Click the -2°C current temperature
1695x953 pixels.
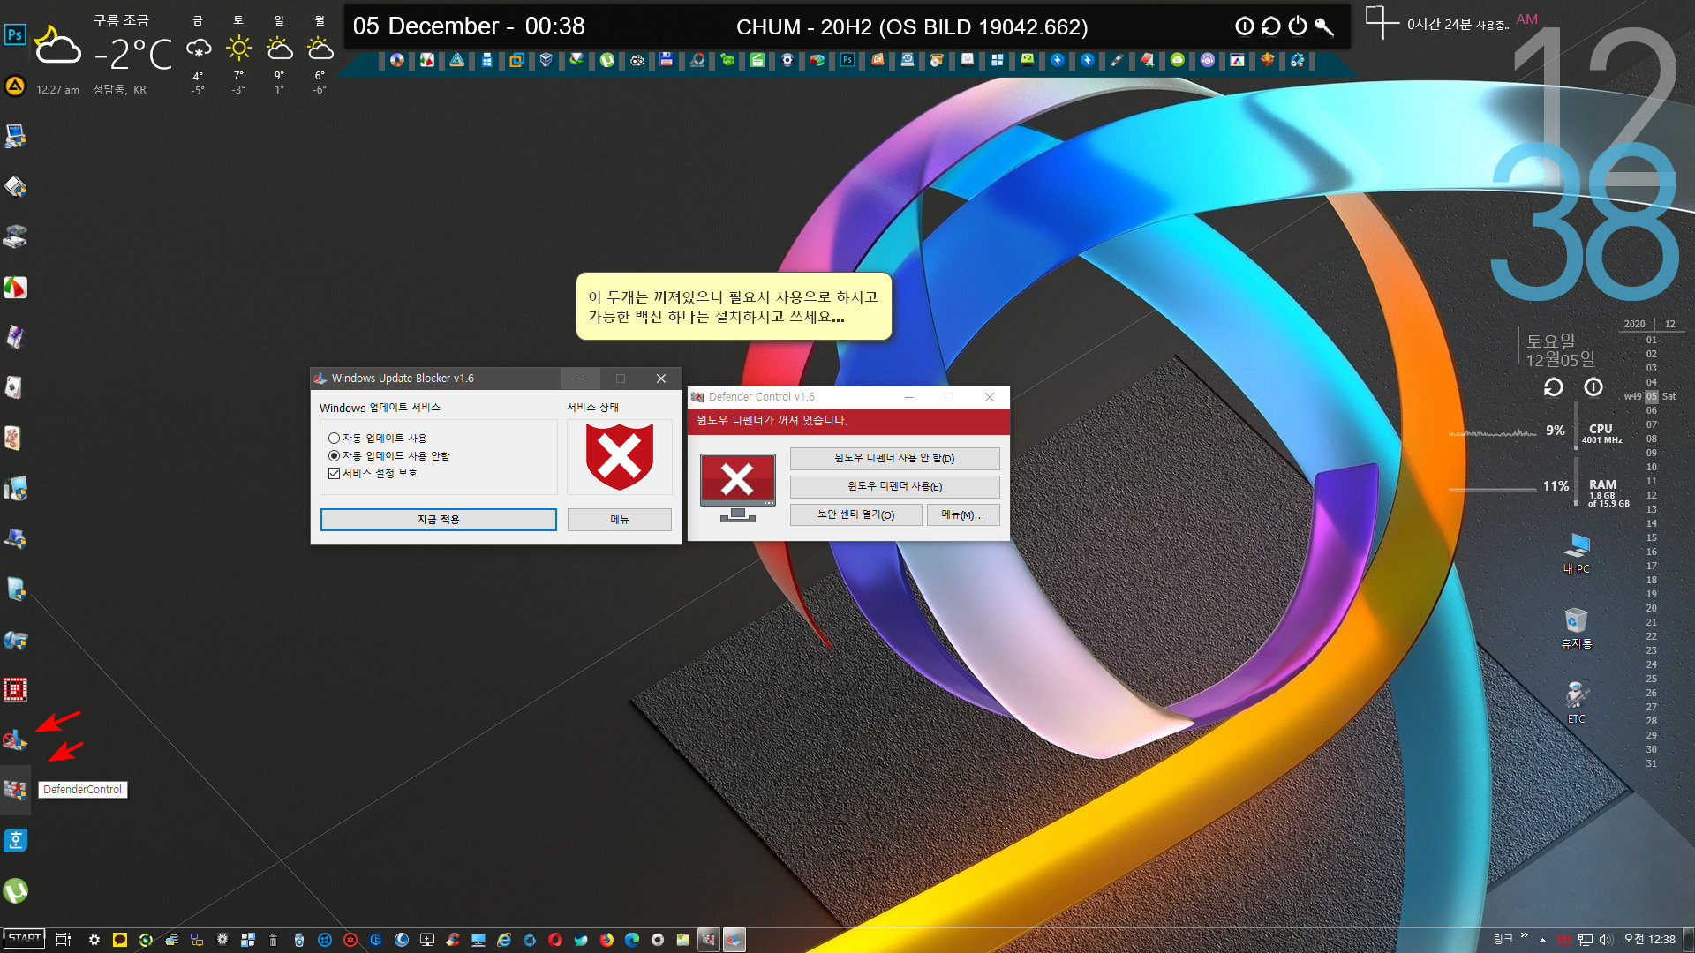[x=134, y=55]
